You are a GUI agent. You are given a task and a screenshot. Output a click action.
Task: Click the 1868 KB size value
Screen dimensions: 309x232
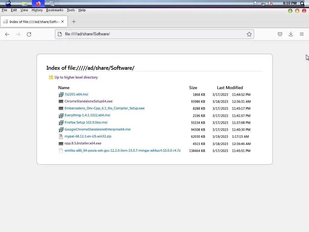click(199, 95)
